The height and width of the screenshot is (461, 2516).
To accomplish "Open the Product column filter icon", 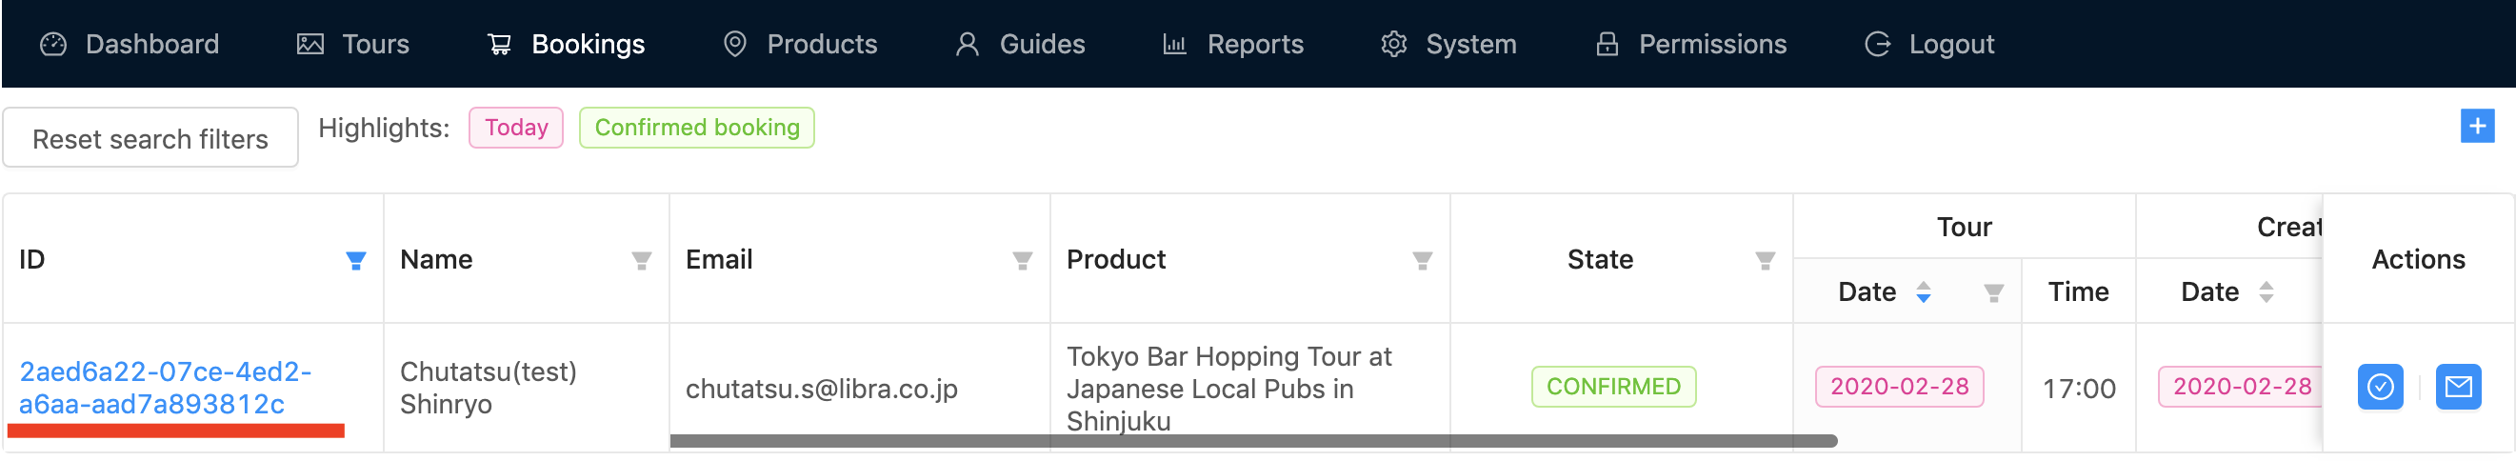I will [x=1422, y=261].
